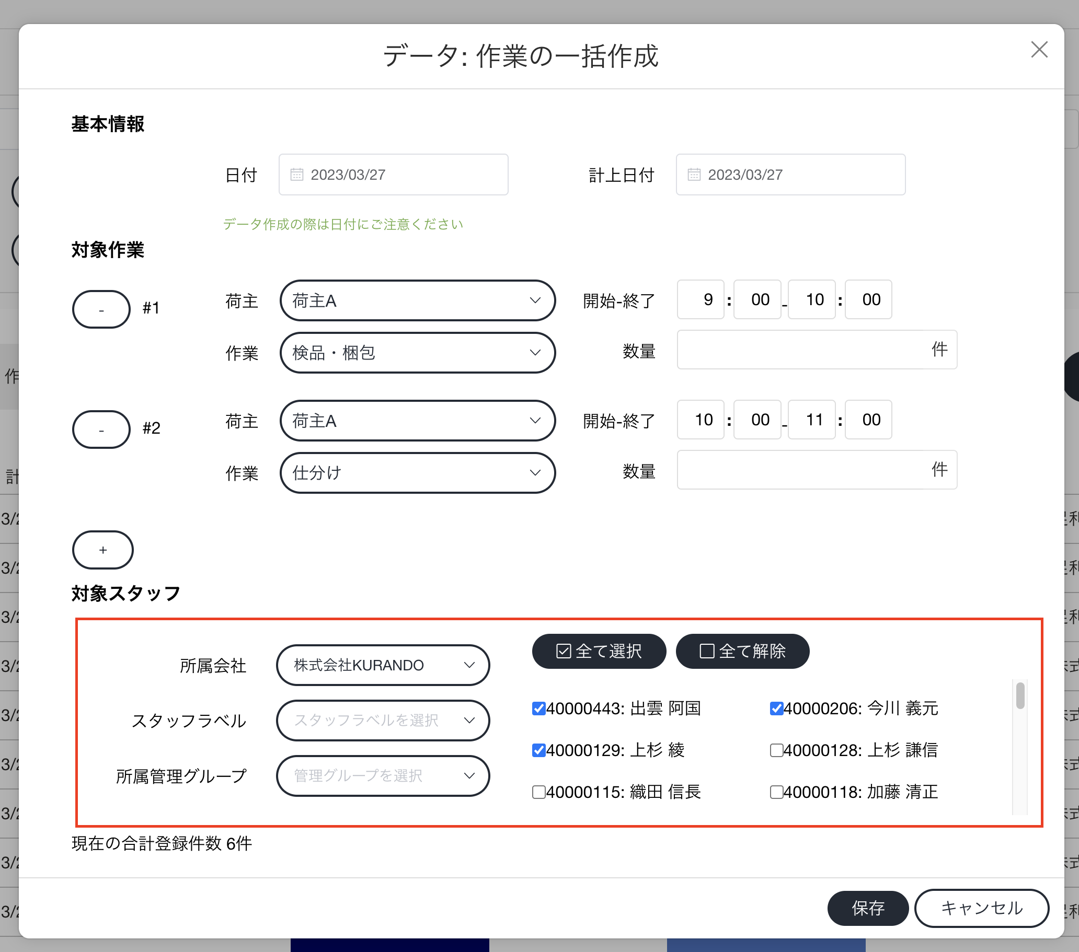Click the 保存 save button

pos(868,908)
